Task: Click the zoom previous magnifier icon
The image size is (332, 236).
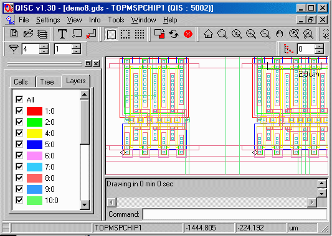Action: pos(294,34)
